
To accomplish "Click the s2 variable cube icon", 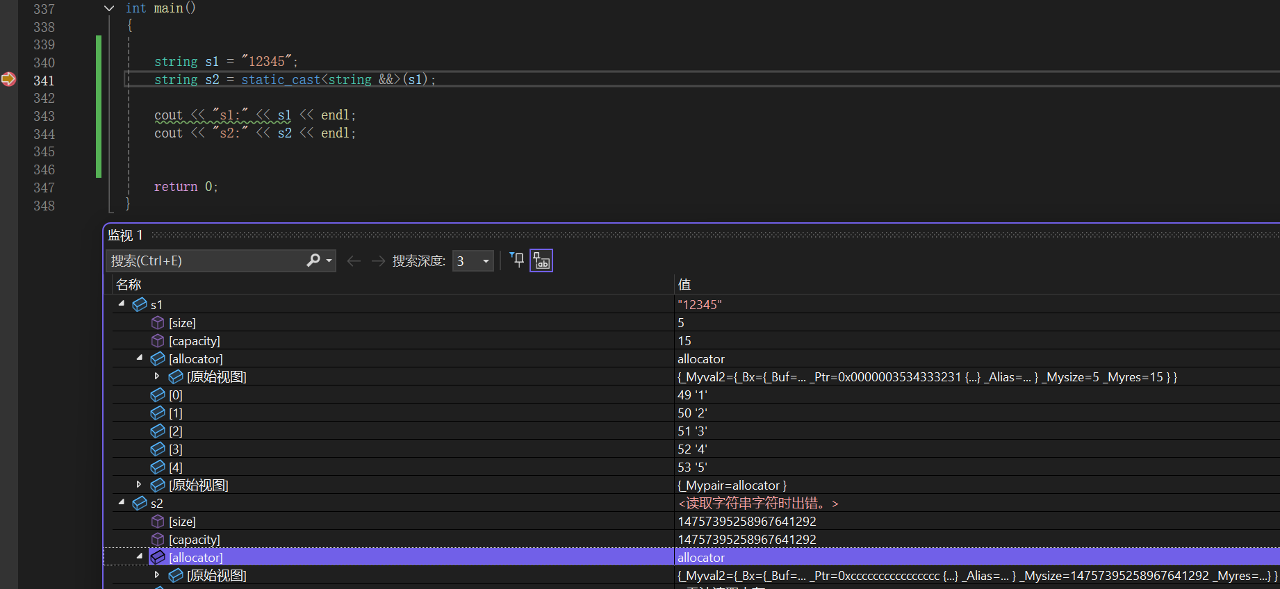I will tap(140, 503).
